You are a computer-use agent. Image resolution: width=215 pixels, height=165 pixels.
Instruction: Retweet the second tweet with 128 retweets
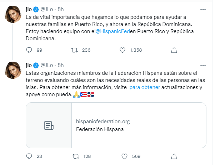pos(75,156)
